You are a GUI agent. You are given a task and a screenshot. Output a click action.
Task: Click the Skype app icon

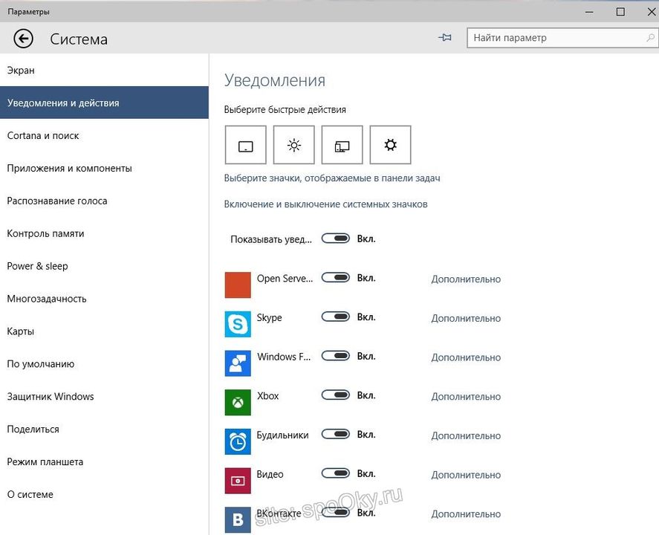[237, 324]
